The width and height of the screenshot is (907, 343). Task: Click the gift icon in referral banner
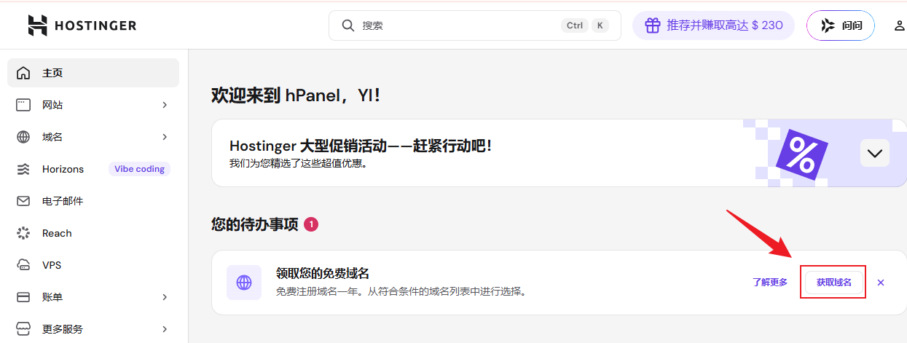coord(651,25)
